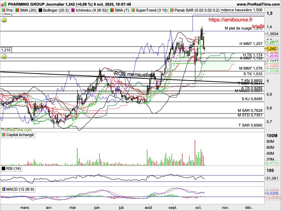The width and height of the screenshot is (281, 211).
Task: Click the 1,210 price label box
Action: coord(6,50)
